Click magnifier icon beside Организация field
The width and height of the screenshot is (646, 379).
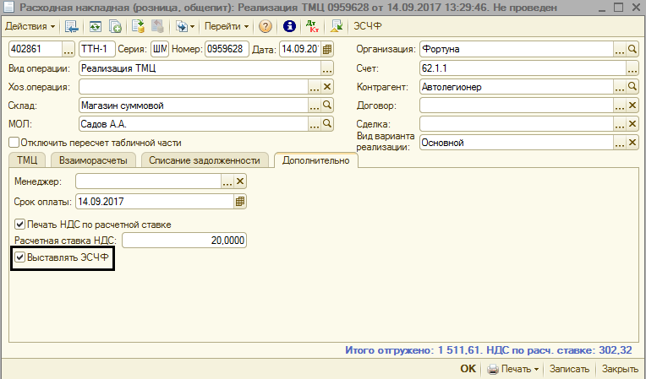632,48
